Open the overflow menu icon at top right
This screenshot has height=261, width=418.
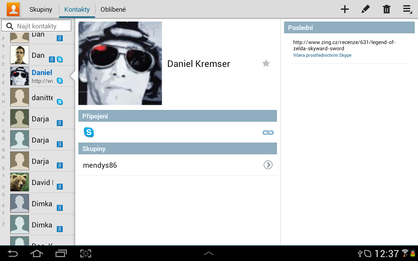coord(407,9)
